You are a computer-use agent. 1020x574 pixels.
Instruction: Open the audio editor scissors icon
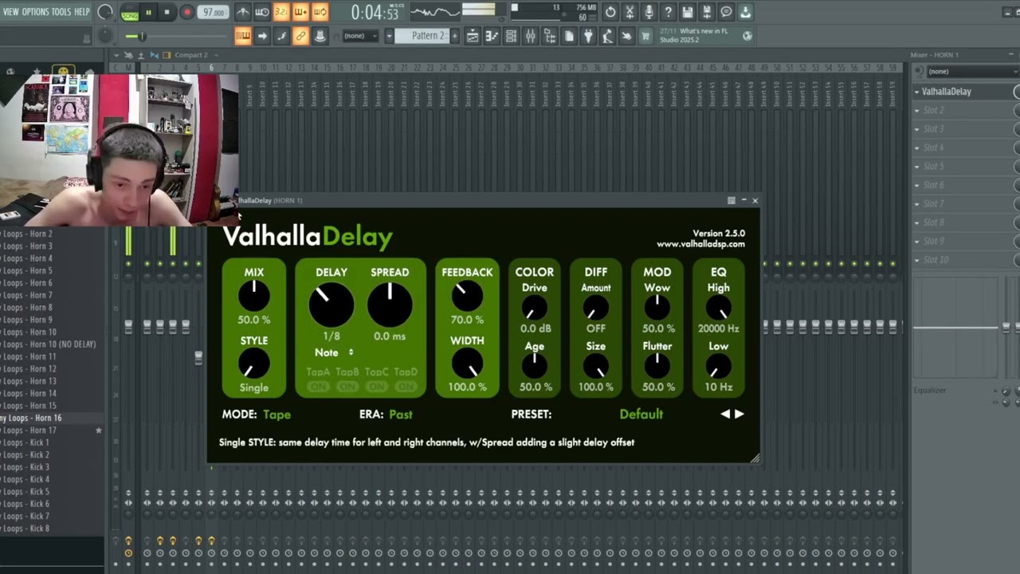[630, 12]
